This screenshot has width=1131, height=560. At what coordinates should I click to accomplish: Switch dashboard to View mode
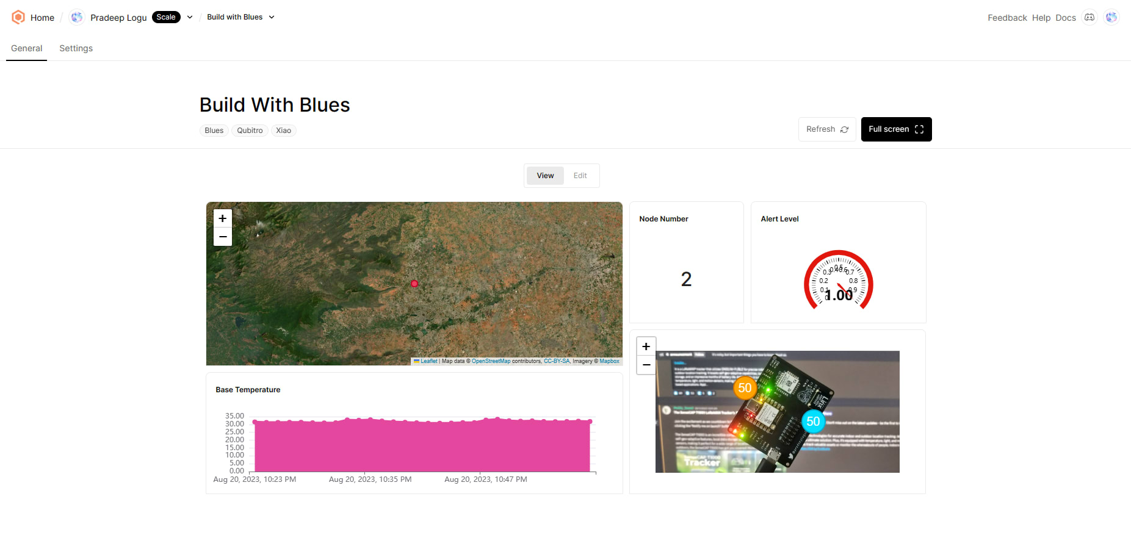pos(545,176)
